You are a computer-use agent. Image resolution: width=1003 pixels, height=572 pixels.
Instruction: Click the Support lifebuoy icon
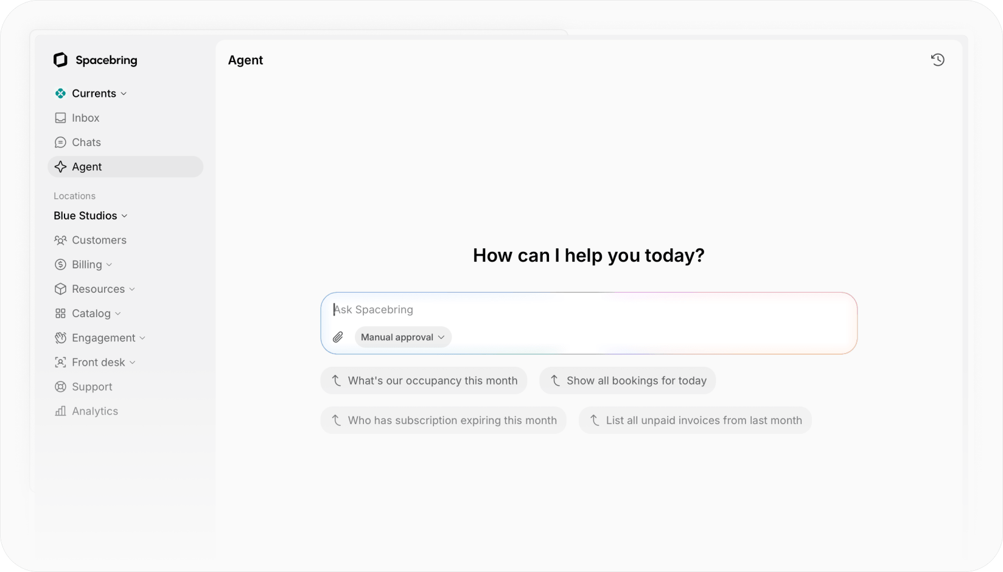tap(60, 387)
